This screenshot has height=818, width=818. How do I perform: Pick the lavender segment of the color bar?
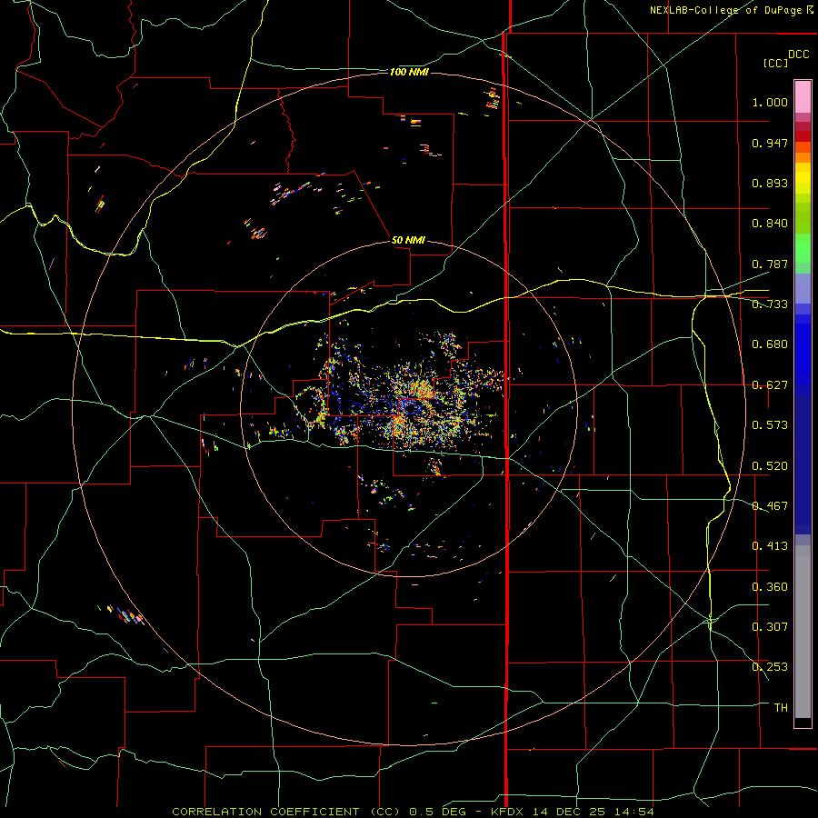pyautogui.click(x=803, y=288)
